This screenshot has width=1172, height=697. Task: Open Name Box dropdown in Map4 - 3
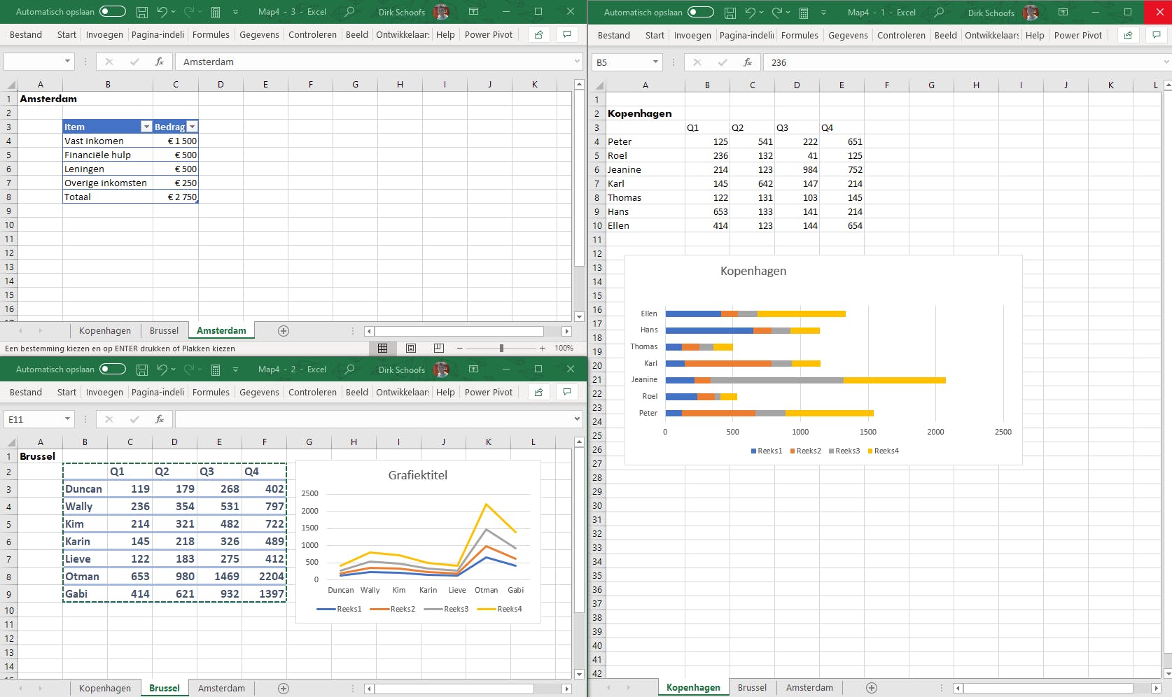(x=68, y=62)
